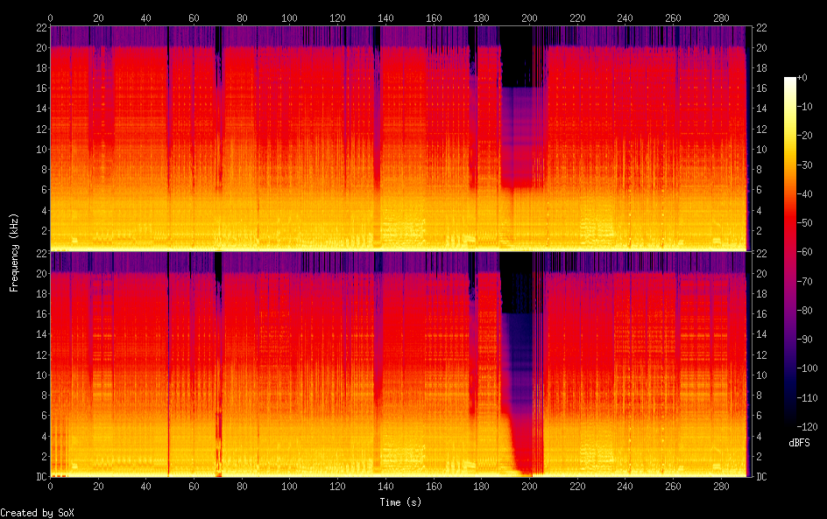
Task: Click the '240' tick on the top time axis
Action: coord(625,18)
